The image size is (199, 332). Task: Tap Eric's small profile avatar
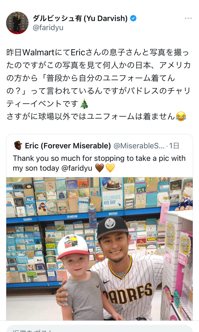[x=18, y=146]
